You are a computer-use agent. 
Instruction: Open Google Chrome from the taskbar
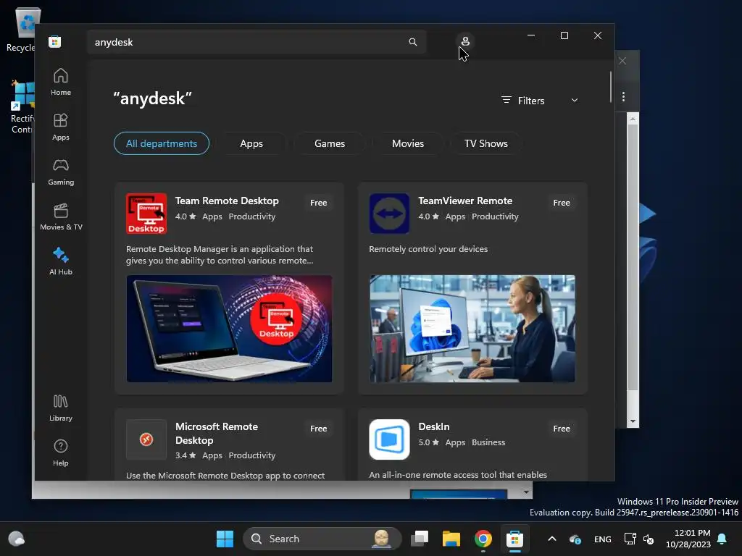tap(483, 539)
